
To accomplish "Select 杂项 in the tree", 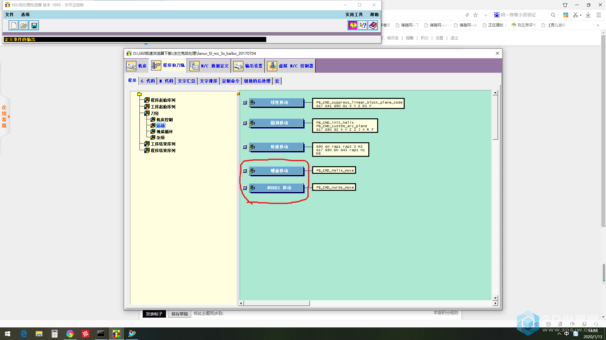I will tap(160, 138).
